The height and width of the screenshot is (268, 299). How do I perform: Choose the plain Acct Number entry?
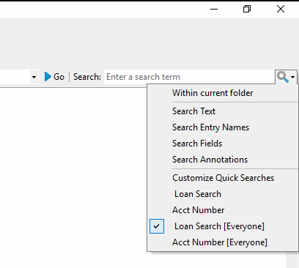(x=198, y=210)
